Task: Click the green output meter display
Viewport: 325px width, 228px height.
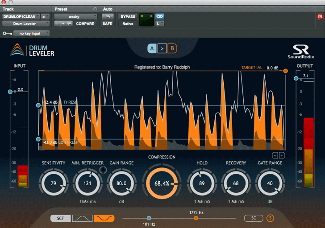Action: (146, 20)
